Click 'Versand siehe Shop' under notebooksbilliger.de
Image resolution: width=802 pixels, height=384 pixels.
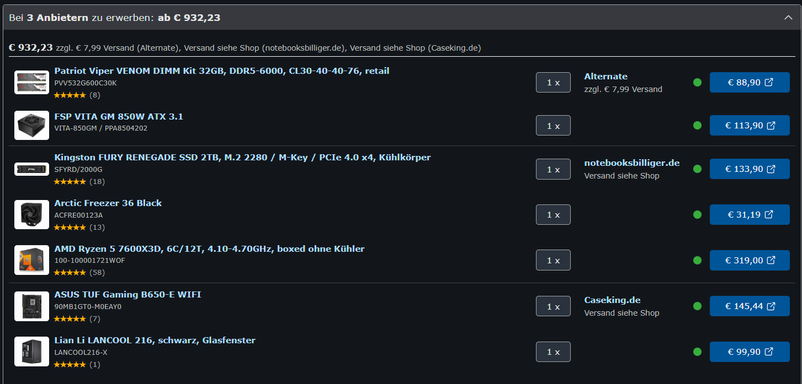tap(622, 176)
